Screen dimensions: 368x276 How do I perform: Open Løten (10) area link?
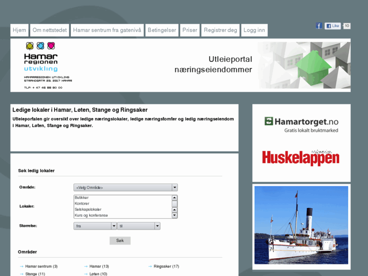click(x=98, y=274)
